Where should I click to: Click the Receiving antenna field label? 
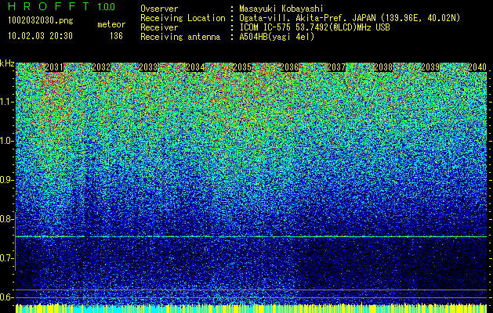[x=180, y=37]
